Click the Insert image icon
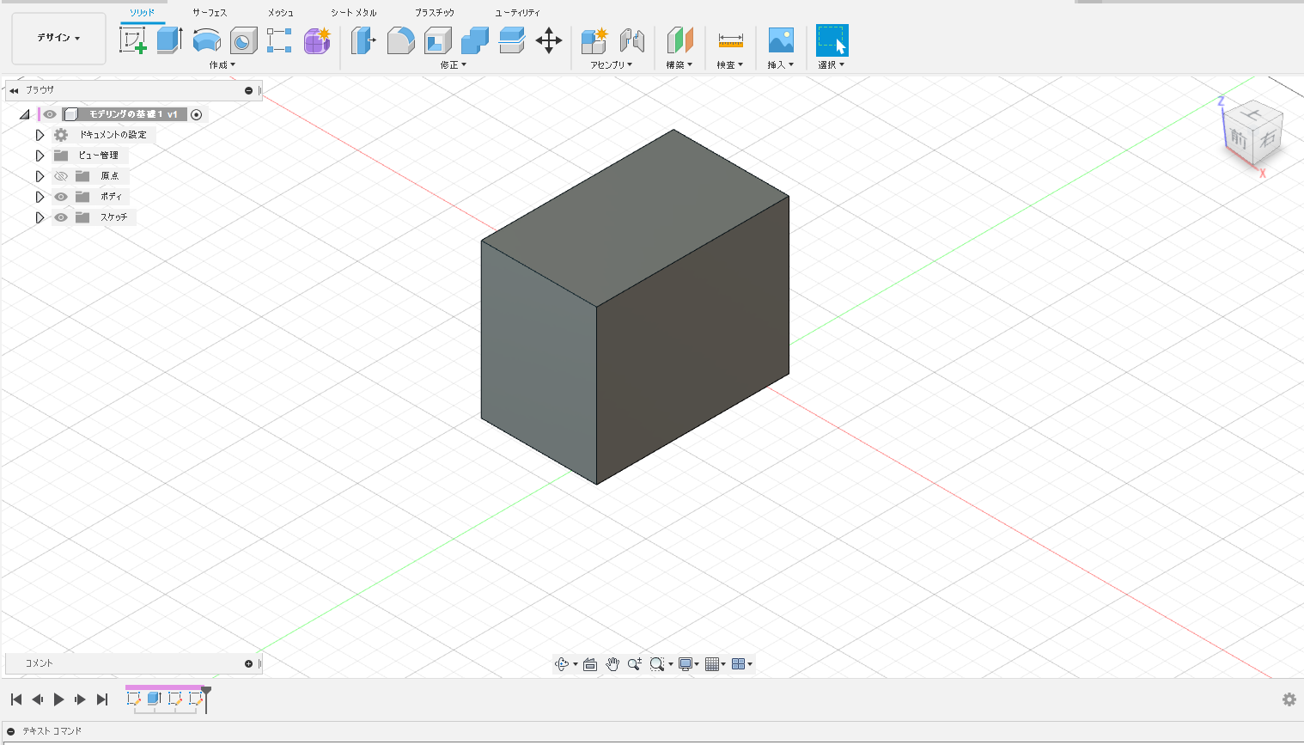The width and height of the screenshot is (1304, 745). click(x=781, y=40)
